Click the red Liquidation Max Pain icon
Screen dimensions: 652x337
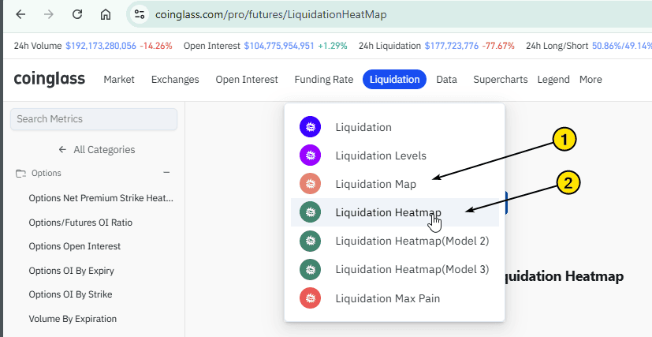point(310,298)
